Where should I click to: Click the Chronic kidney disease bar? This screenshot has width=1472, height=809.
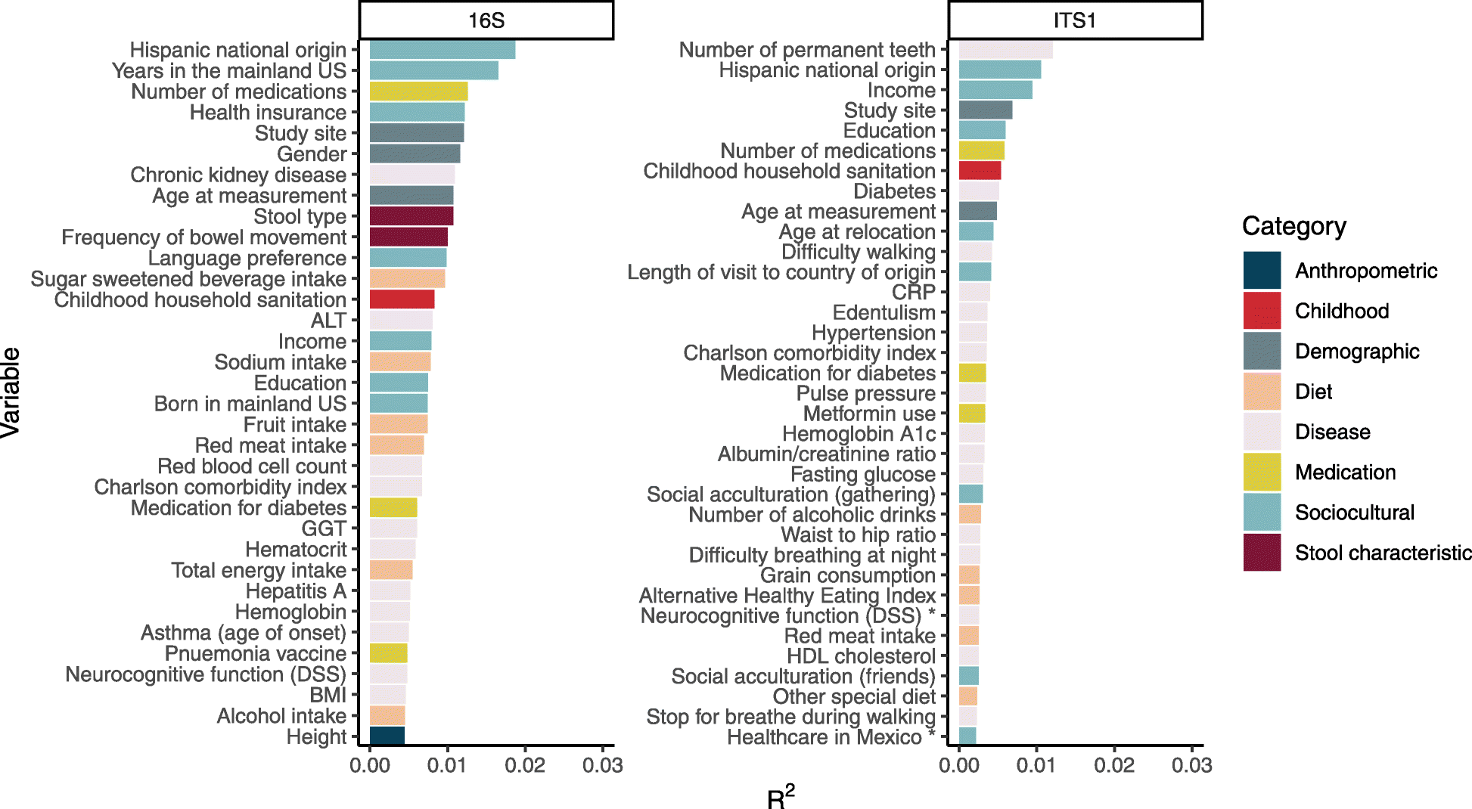[x=412, y=175]
